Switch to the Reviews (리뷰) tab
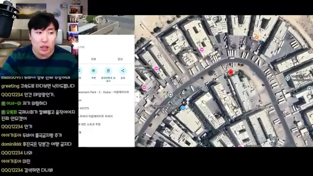Image resolution: width=313 pixels, height=176 pixels. [x=93, y=59]
